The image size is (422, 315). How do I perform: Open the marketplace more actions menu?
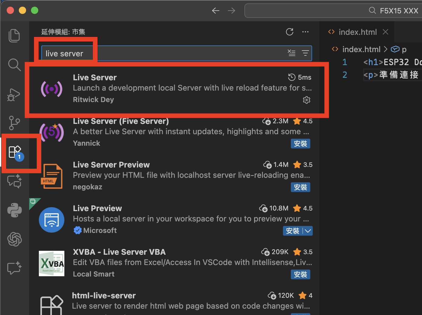click(x=305, y=32)
